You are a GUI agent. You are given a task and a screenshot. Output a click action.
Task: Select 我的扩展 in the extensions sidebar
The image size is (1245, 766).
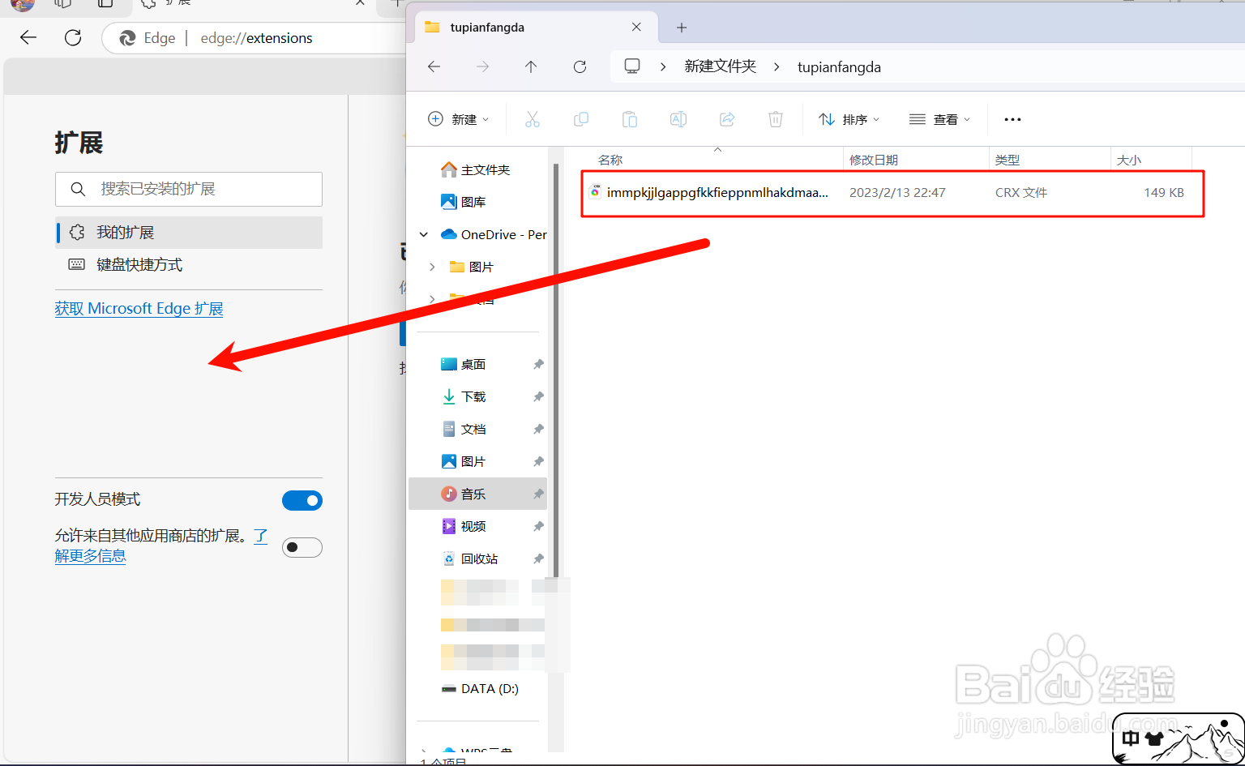point(125,232)
